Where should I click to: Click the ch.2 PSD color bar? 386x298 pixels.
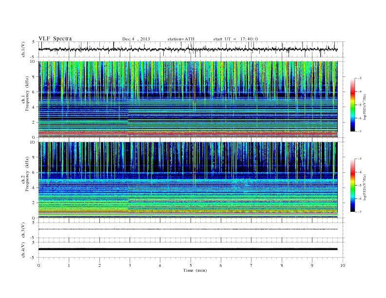pos(352,186)
